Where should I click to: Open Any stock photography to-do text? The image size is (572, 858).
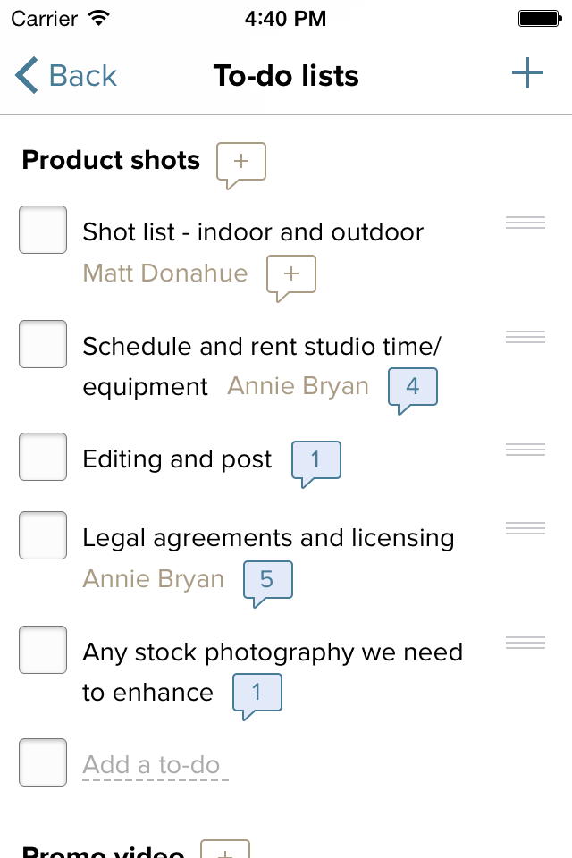[x=273, y=652]
